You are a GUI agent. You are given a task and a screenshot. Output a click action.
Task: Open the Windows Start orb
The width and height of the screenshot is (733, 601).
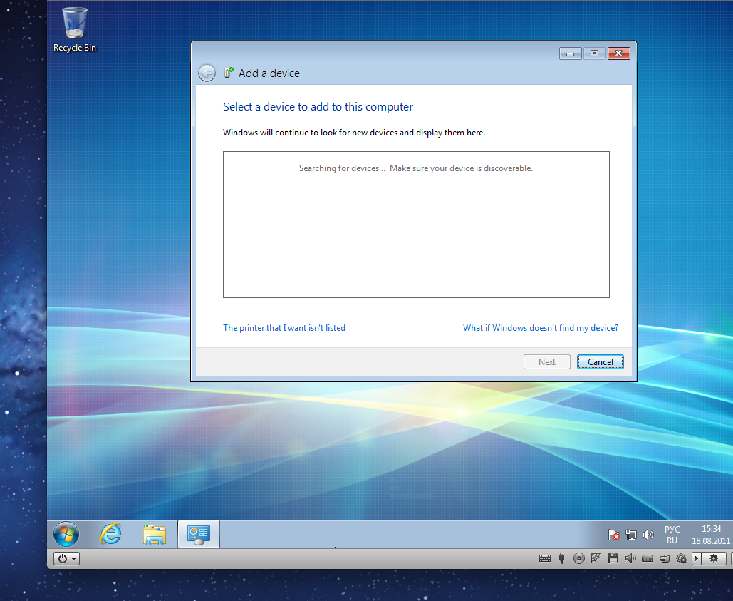coord(66,534)
